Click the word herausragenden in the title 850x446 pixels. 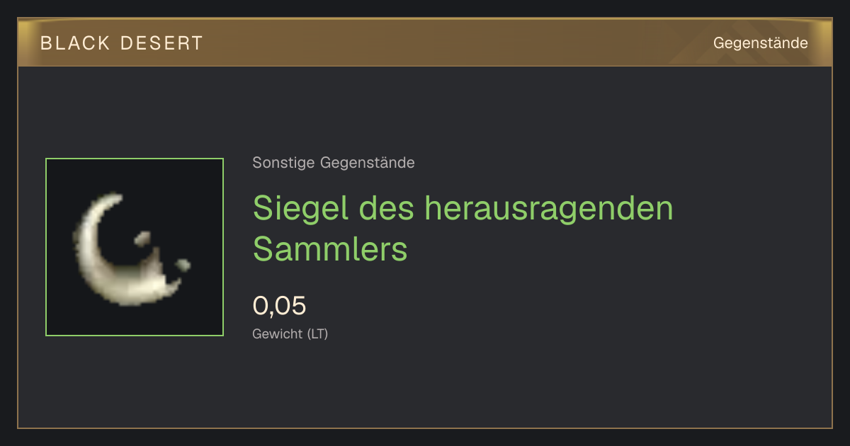coord(549,209)
